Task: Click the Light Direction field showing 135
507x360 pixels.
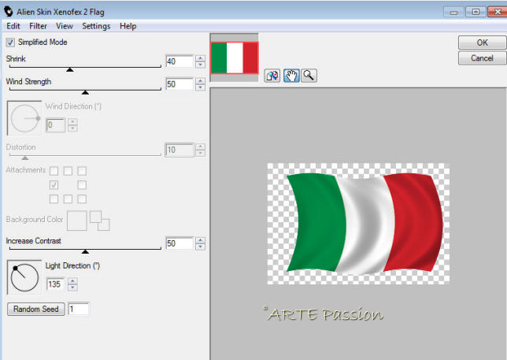Action: [x=56, y=284]
